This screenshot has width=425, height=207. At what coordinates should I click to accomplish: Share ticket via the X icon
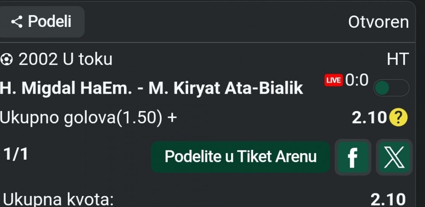[394, 157]
